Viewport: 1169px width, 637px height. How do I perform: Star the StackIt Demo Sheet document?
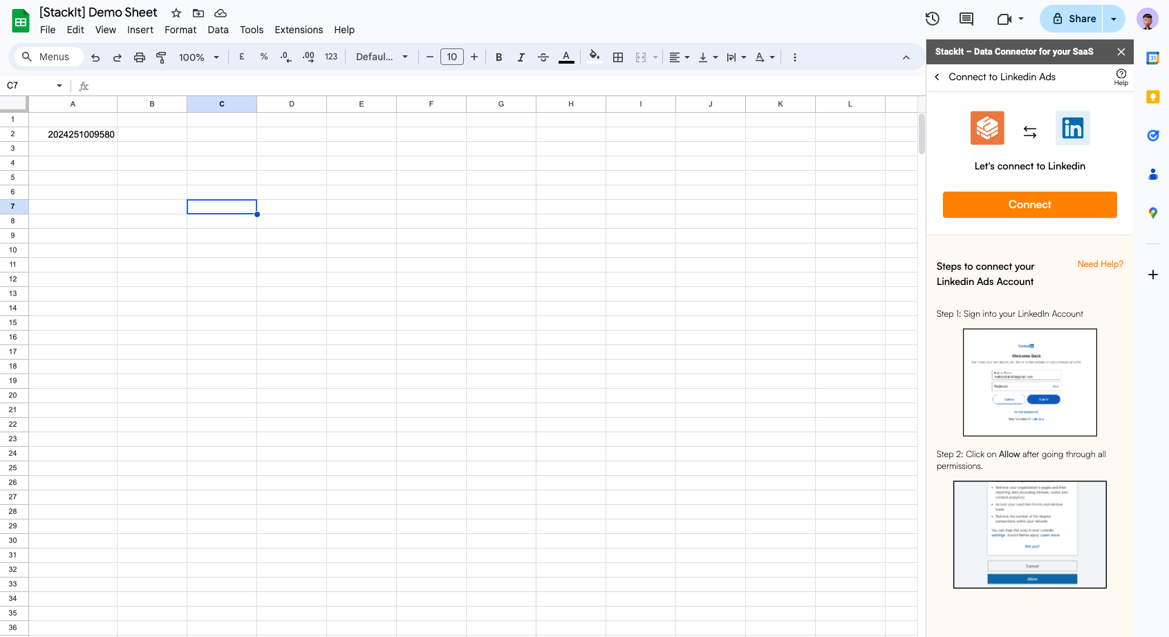point(176,13)
